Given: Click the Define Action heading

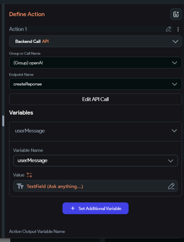Looking at the screenshot, I should point(27,14).
